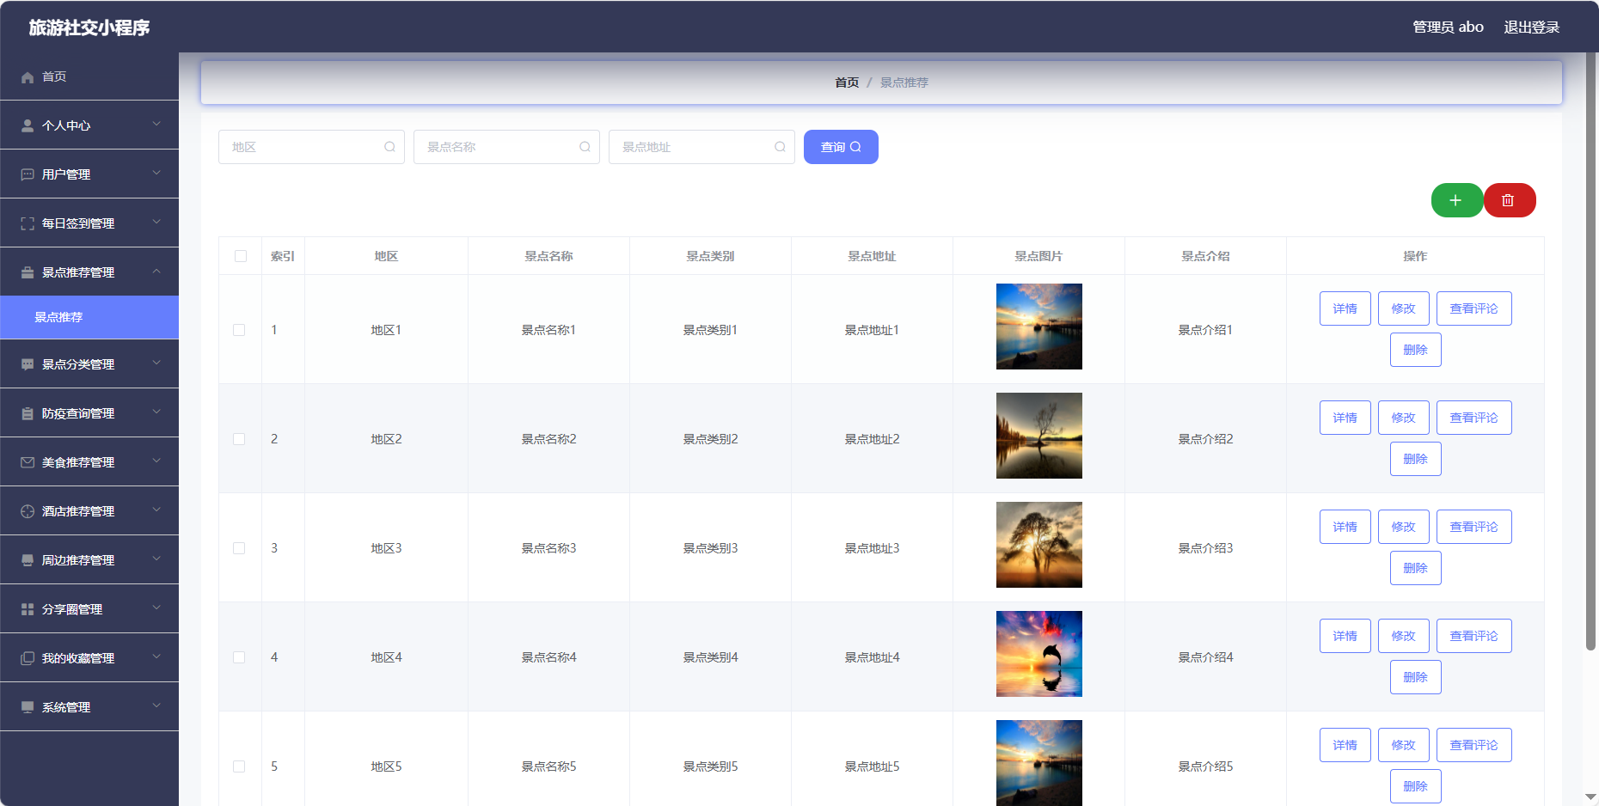
Task: Open the sunset pier image in row 1
Action: [x=1039, y=327]
